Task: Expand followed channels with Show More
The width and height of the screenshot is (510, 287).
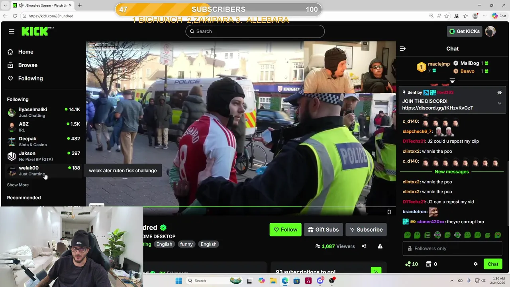Action: click(18, 185)
